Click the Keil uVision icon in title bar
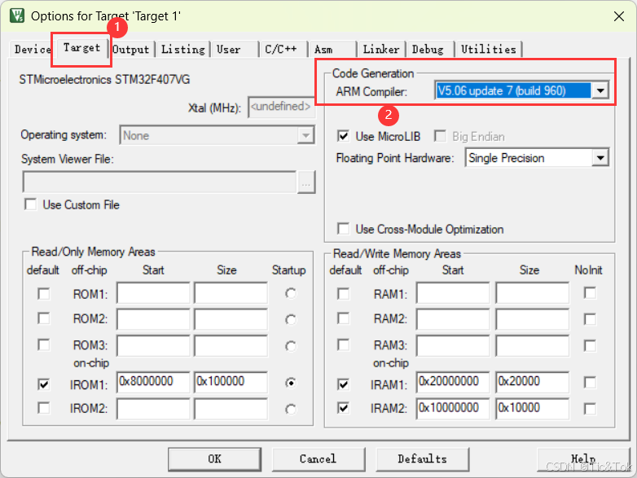The image size is (637, 478). (x=16, y=15)
